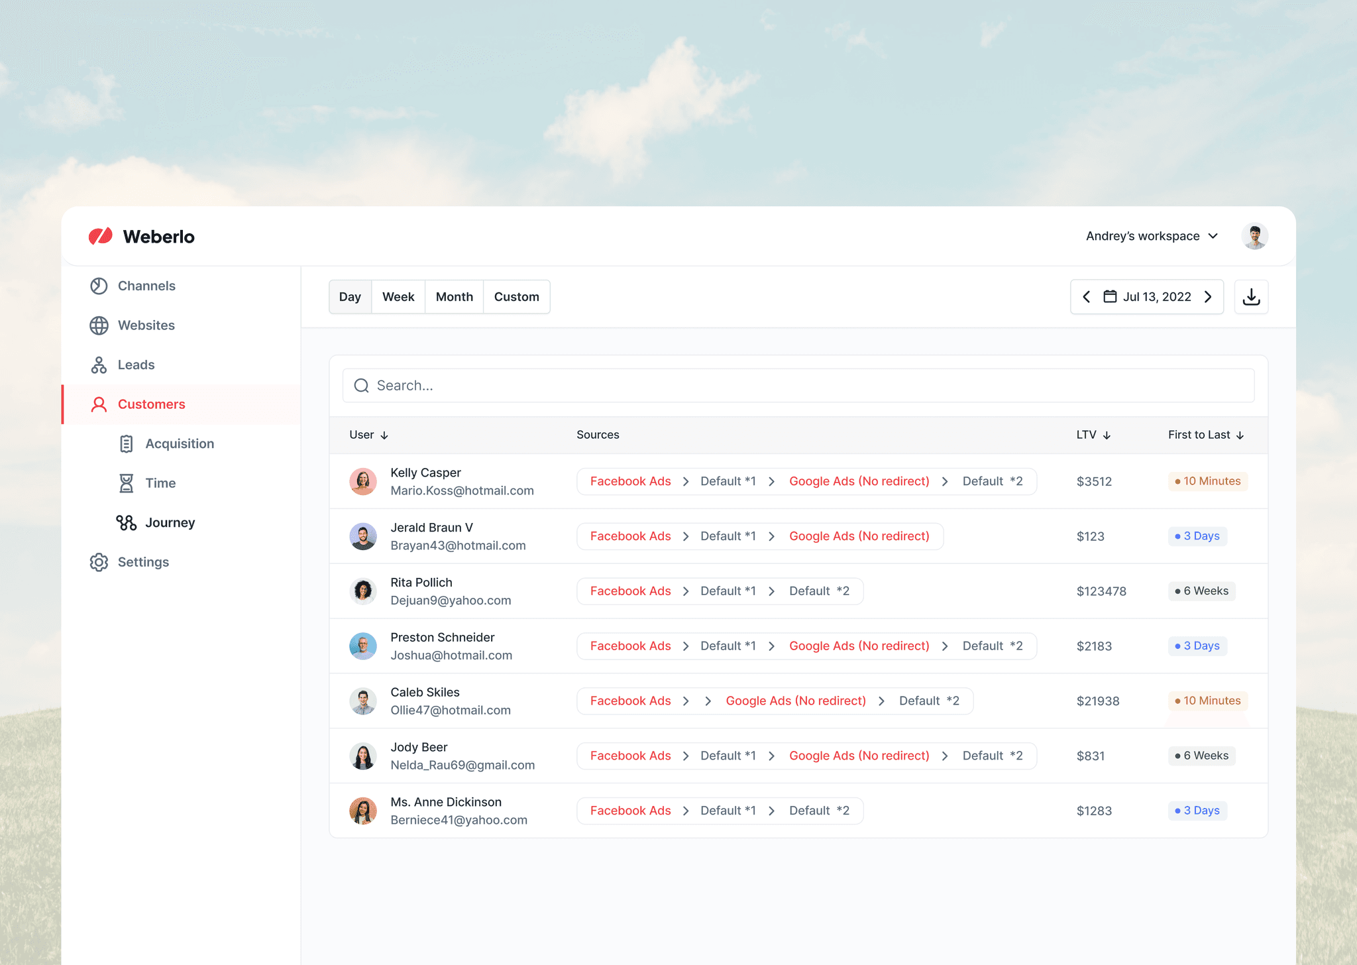The image size is (1357, 965).
Task: Click the Websites globe icon
Action: coord(99,325)
